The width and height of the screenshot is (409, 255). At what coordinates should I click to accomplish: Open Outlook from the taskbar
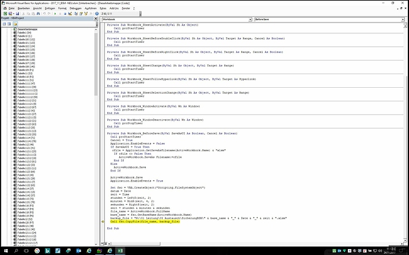tap(78, 251)
